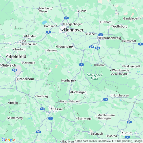Image resolution: width=143 pixels, height=143 pixels.
Task: Select the Hannover city label
Action: click(74, 30)
